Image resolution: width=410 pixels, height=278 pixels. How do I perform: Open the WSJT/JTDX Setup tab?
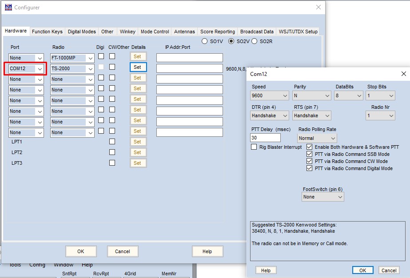pos(298,32)
